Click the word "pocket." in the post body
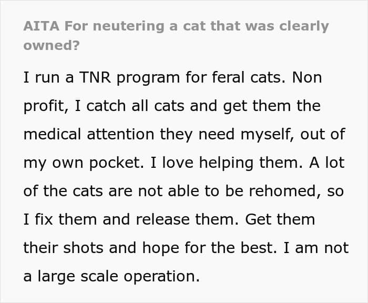 coord(117,163)
